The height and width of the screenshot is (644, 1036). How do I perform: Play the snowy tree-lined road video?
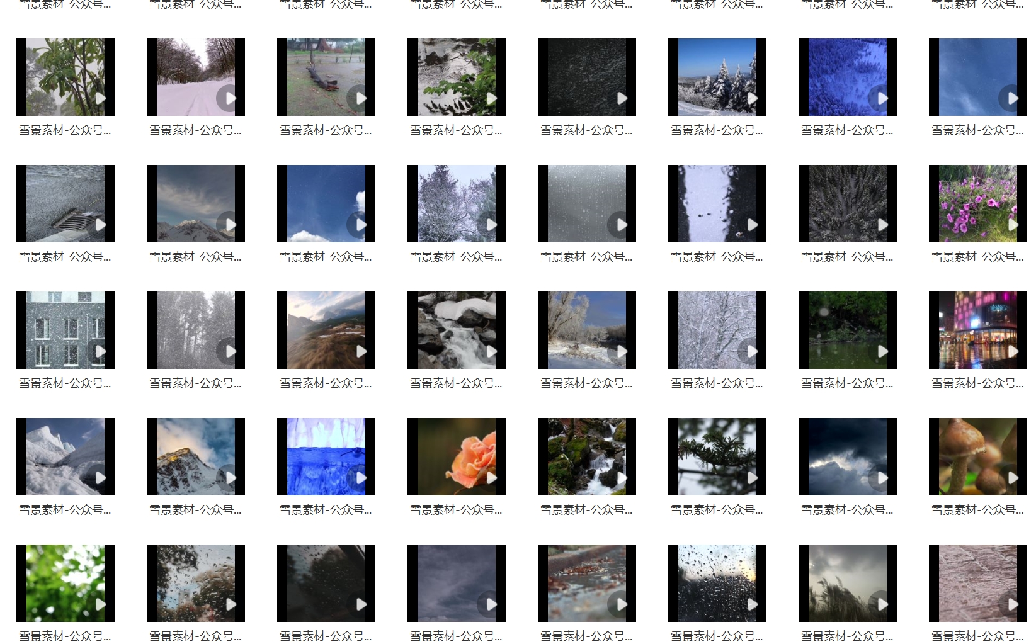point(231,98)
